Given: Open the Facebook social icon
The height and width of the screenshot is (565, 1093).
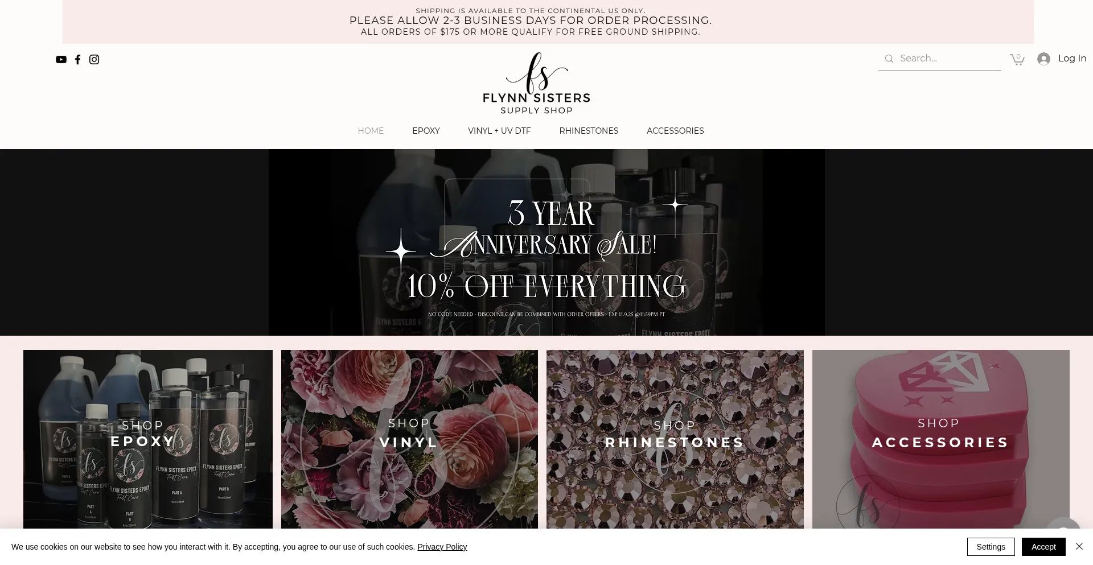Looking at the screenshot, I should [x=78, y=60].
